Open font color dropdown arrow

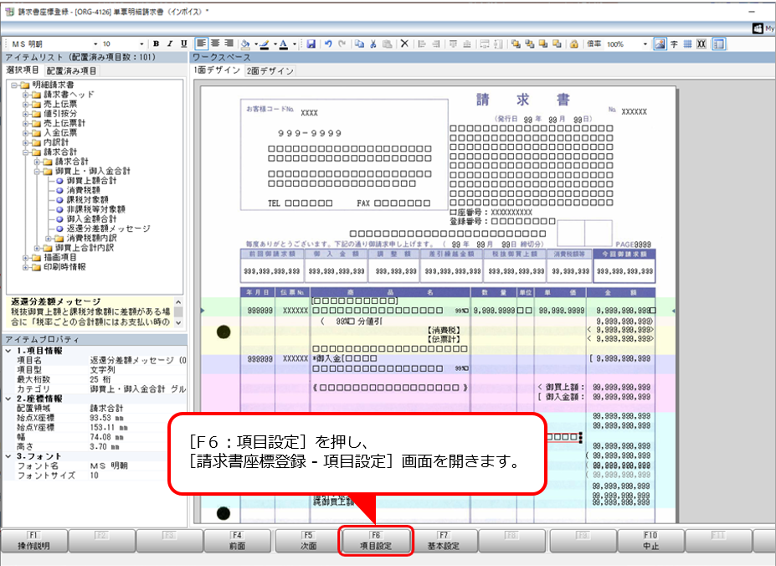(x=295, y=44)
